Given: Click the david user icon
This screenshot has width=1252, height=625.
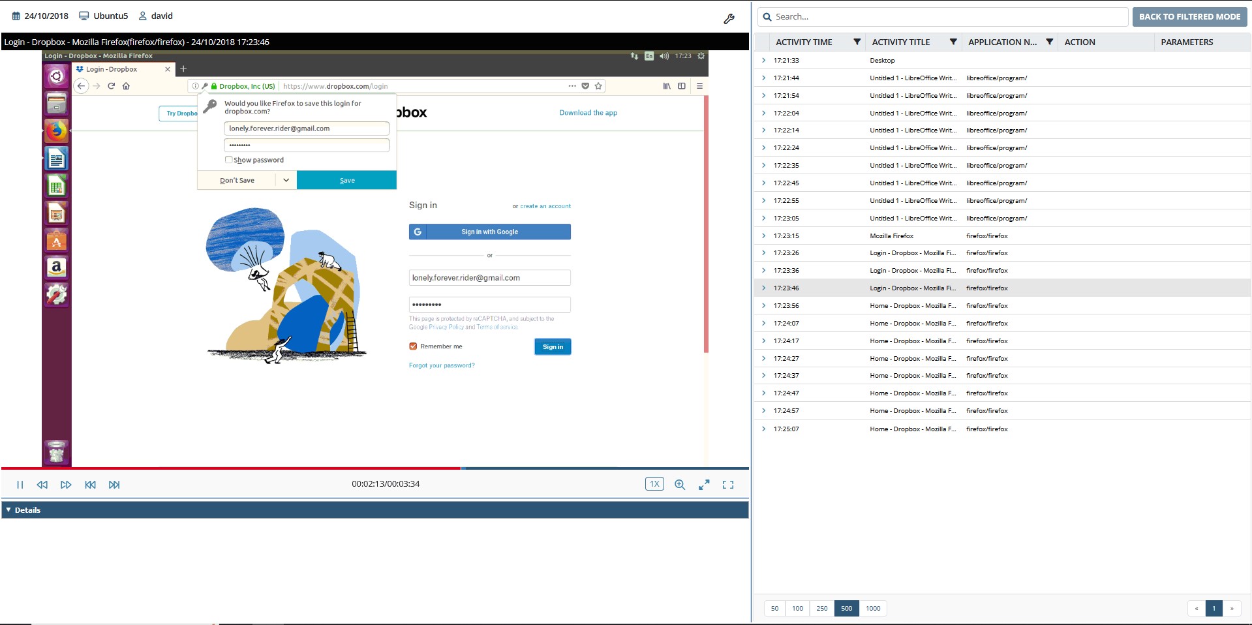Looking at the screenshot, I should [x=142, y=16].
